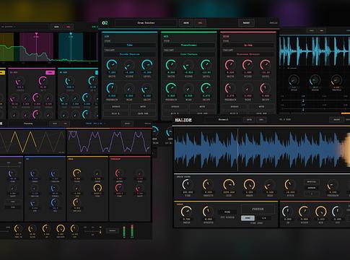Viewport: 350px width, 260px height.
Task: Toggle the pink band enable button
Action: pos(50,72)
